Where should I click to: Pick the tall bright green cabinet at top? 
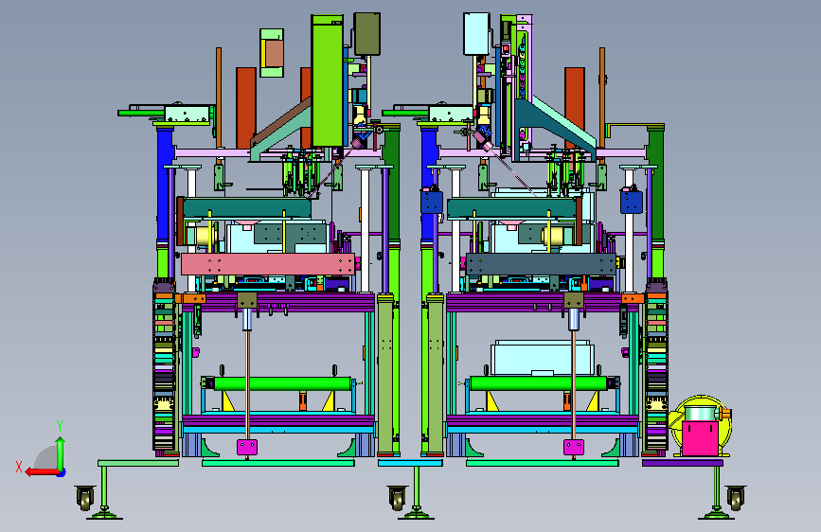click(328, 81)
